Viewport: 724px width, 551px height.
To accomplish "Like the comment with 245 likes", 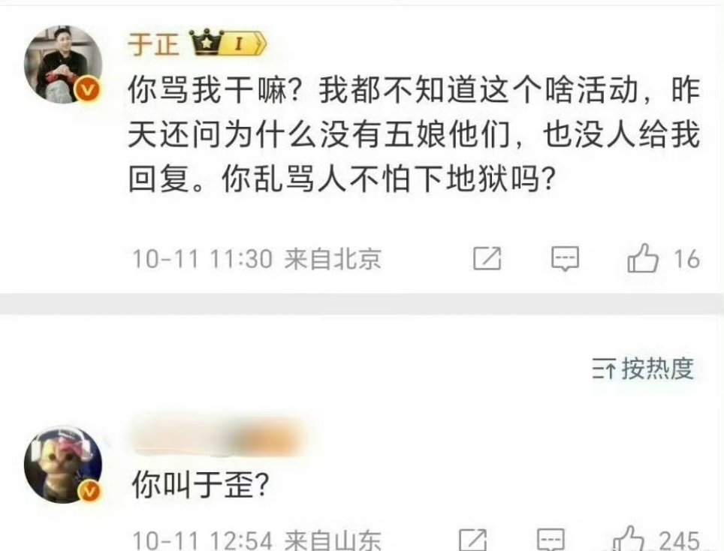I will coord(629,539).
